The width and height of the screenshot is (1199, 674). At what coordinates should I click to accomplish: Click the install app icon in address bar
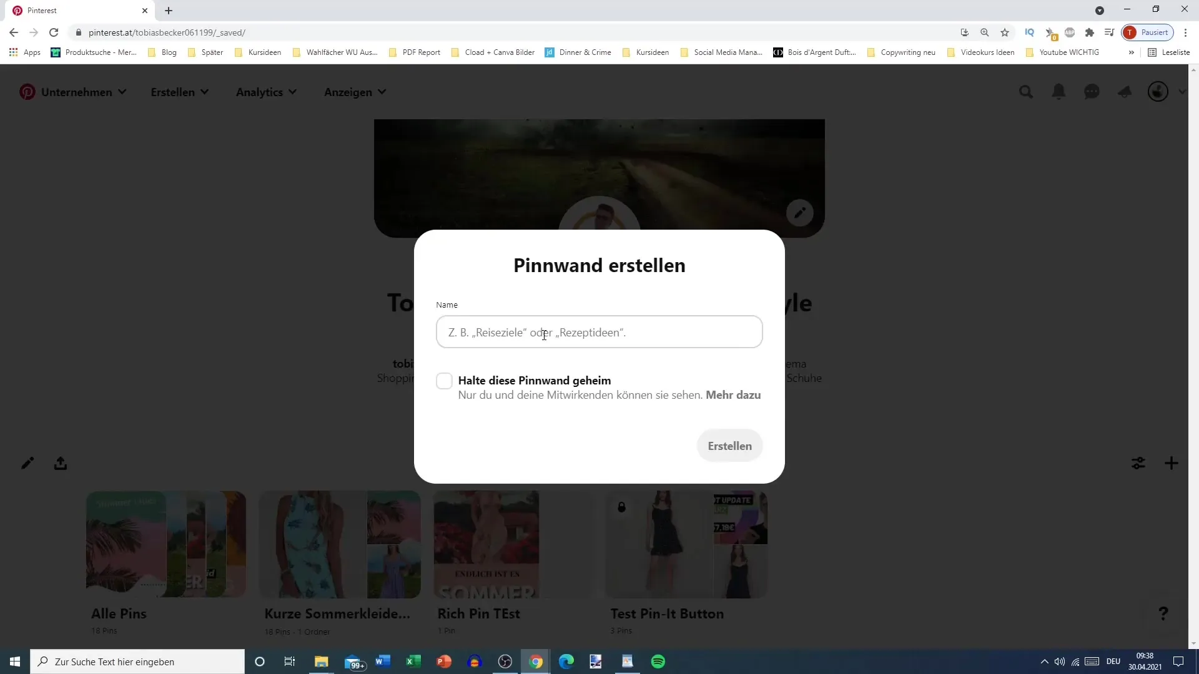tap(965, 32)
